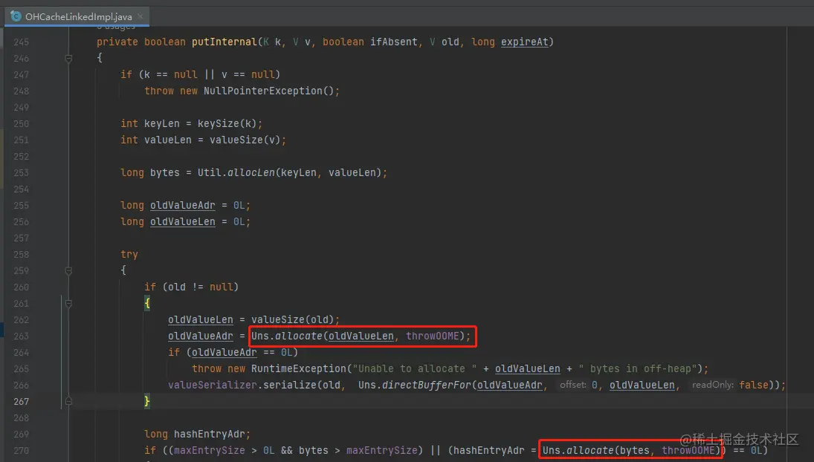Click the putInternal method name
This screenshot has height=462, width=814.
[x=224, y=42]
